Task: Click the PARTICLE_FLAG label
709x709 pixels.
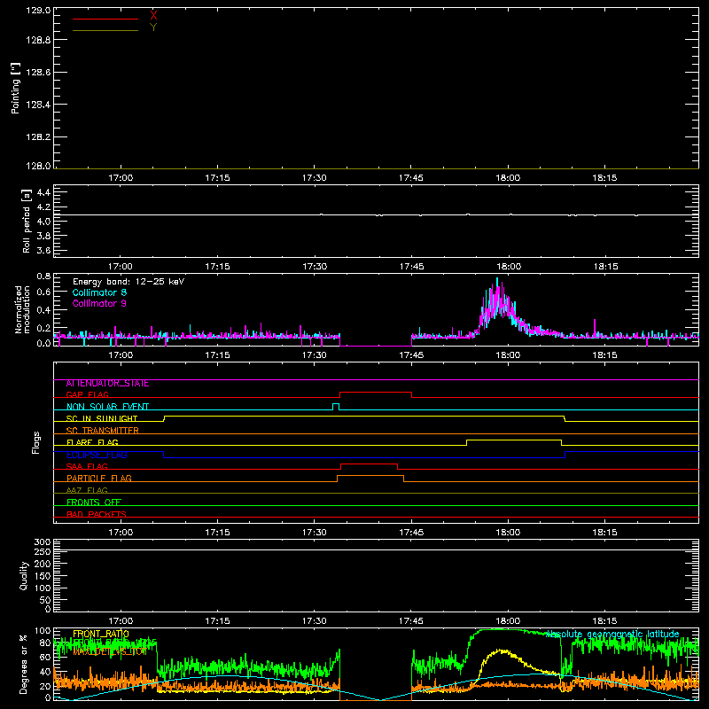Action: click(x=99, y=479)
